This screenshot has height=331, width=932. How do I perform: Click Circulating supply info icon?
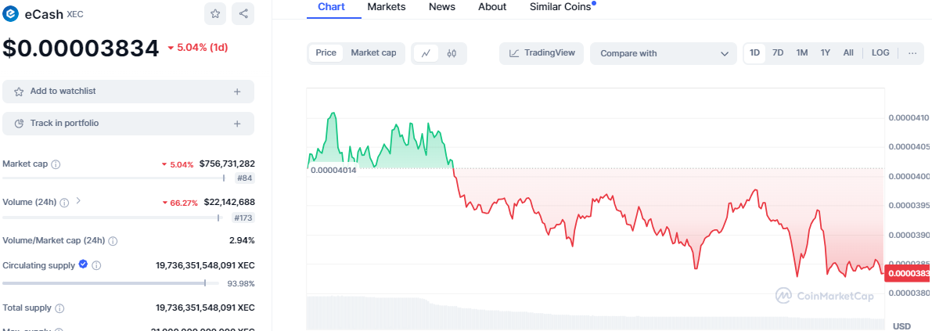[96, 265]
